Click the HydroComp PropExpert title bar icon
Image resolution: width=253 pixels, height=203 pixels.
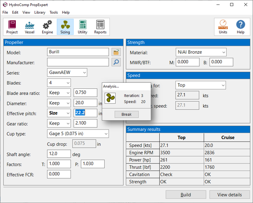pyautogui.click(x=5, y=5)
